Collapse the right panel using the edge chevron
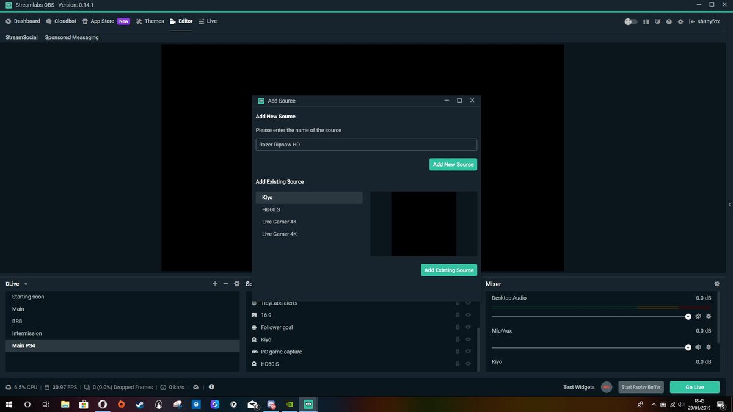Viewport: 733px width, 412px height. coord(729,204)
